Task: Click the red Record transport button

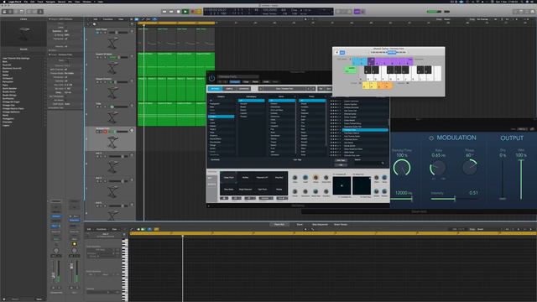Action: click(x=192, y=11)
